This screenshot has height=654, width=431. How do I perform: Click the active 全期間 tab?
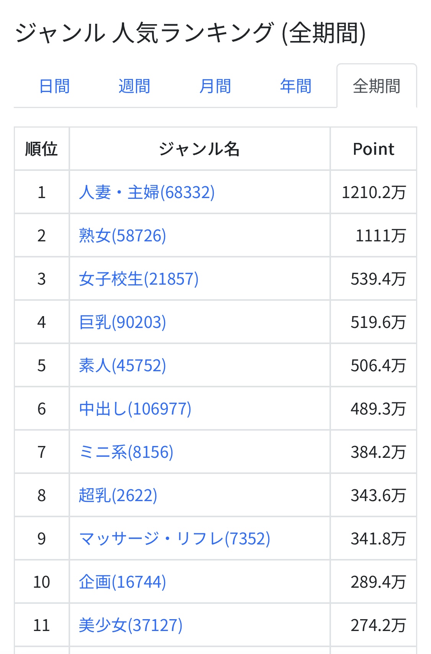pos(377,86)
